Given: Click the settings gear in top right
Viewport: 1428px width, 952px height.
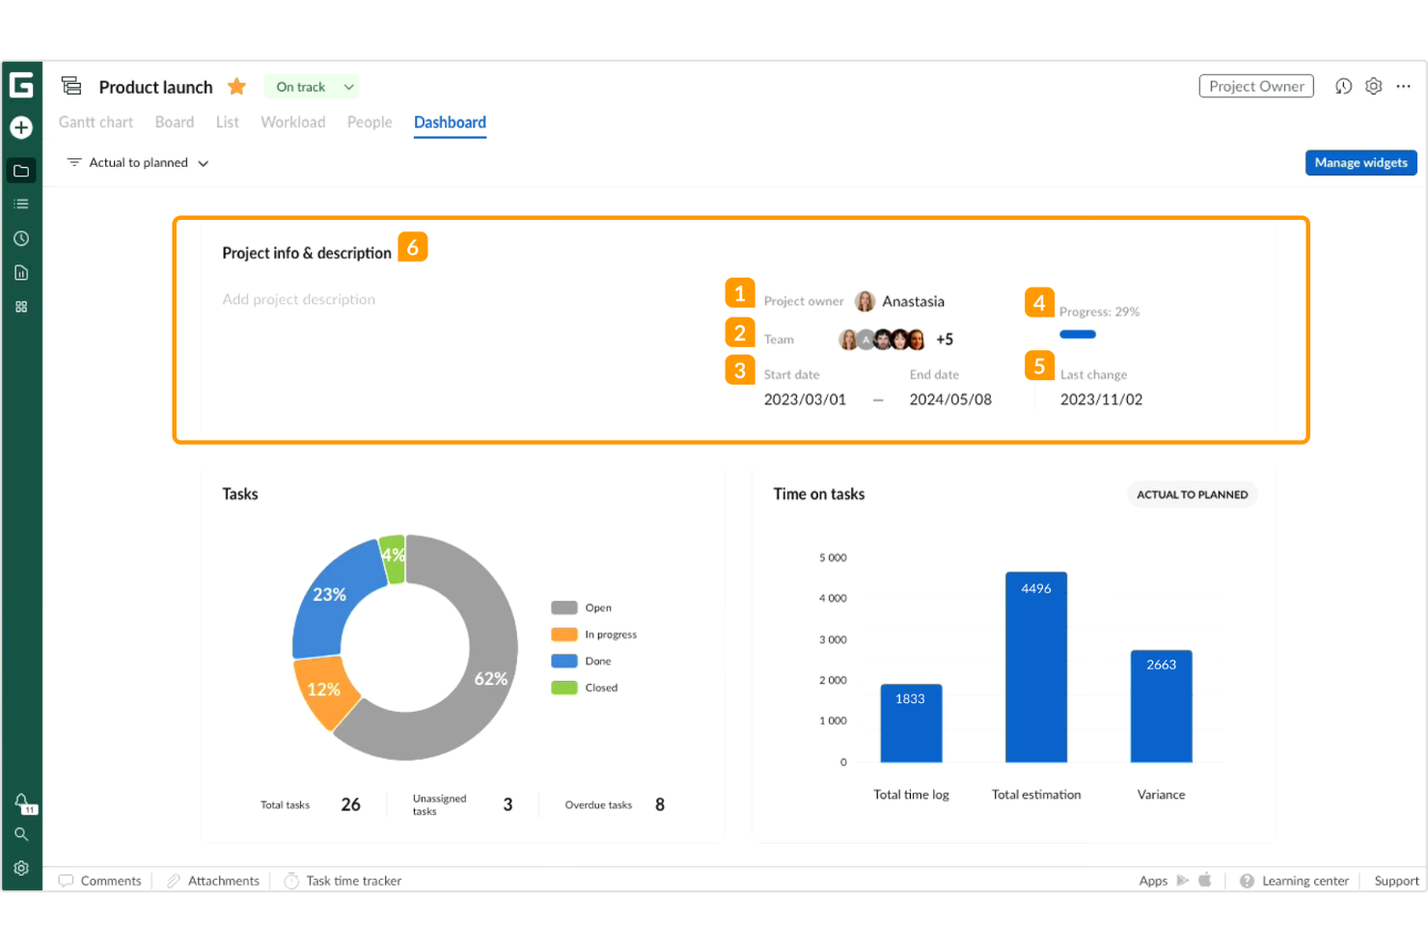Looking at the screenshot, I should point(1373,86).
